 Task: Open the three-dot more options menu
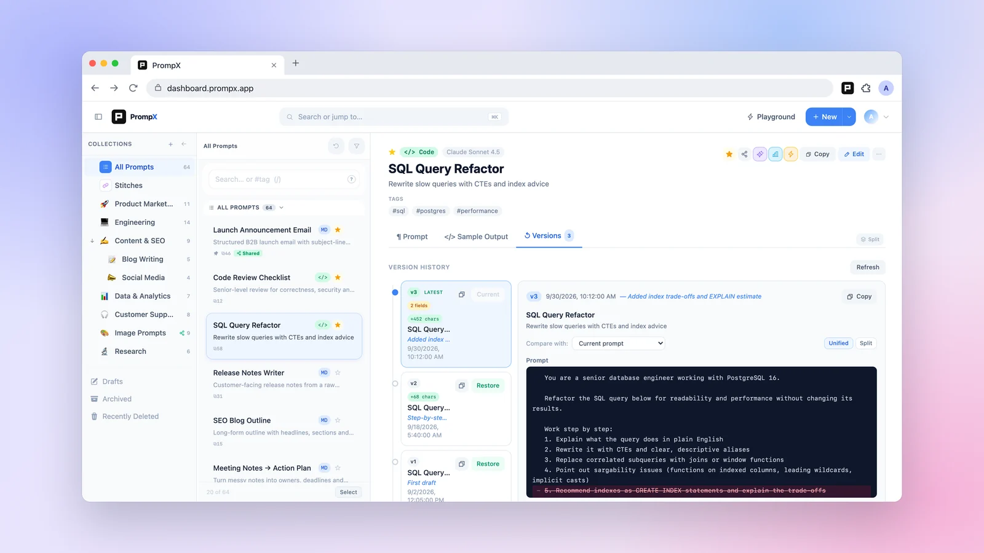click(879, 154)
